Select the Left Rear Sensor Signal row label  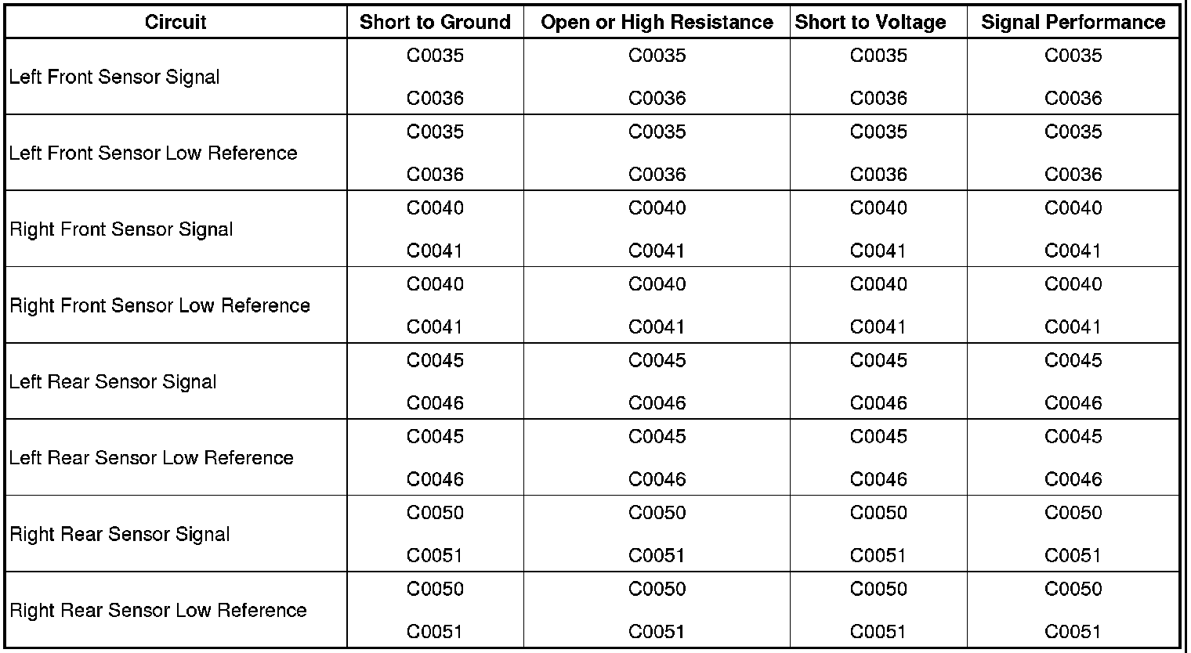pyautogui.click(x=113, y=382)
